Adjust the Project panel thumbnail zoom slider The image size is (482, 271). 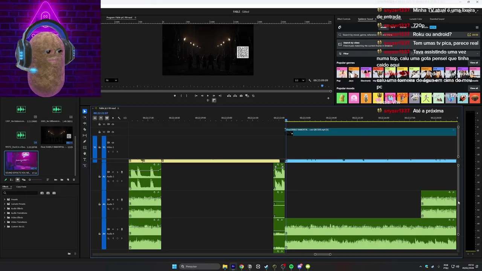[x=30, y=180]
